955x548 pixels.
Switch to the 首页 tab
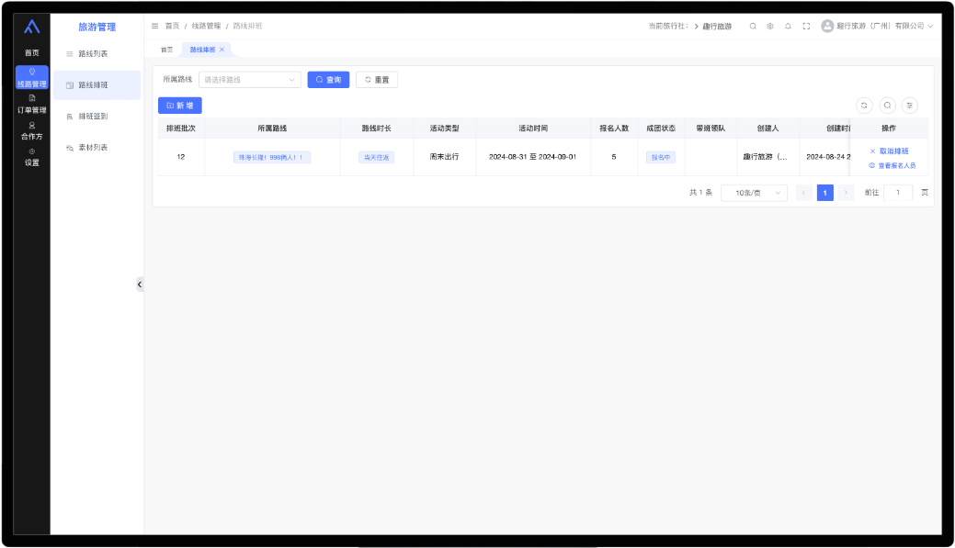[166, 50]
